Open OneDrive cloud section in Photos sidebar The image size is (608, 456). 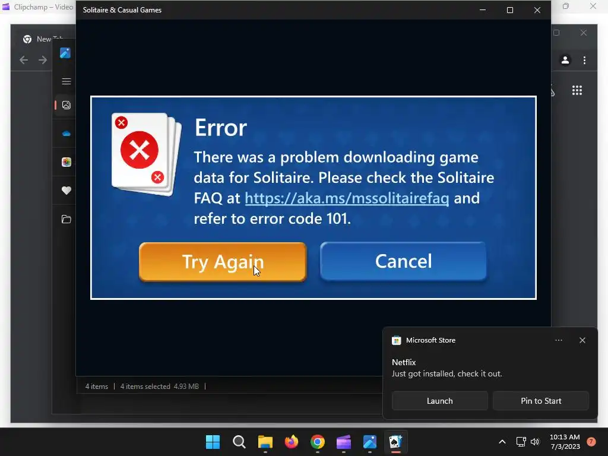click(66, 134)
